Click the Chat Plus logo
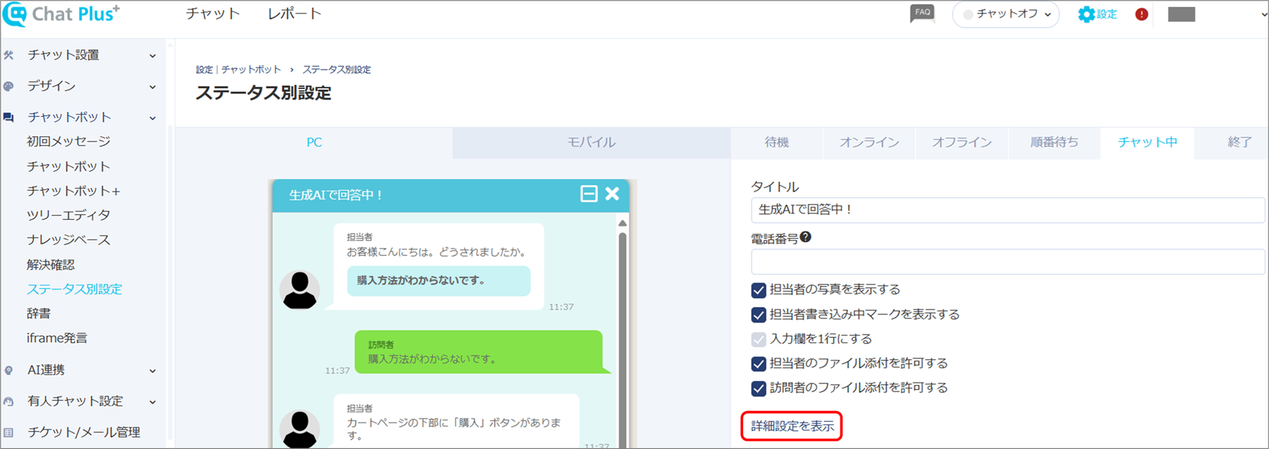The height and width of the screenshot is (449, 1269). [x=61, y=14]
